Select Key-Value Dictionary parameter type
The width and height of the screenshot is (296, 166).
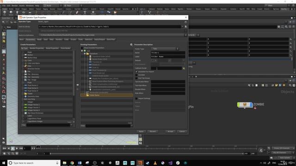[x=35, y=113]
